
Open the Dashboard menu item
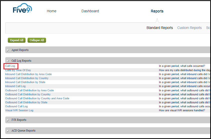[90, 11]
